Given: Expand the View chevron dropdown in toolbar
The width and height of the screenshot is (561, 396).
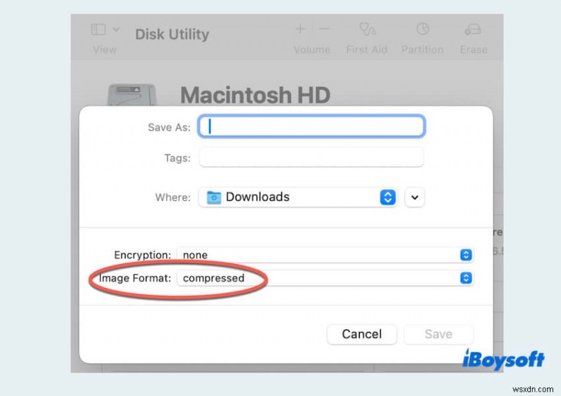Looking at the screenshot, I should point(116,29).
